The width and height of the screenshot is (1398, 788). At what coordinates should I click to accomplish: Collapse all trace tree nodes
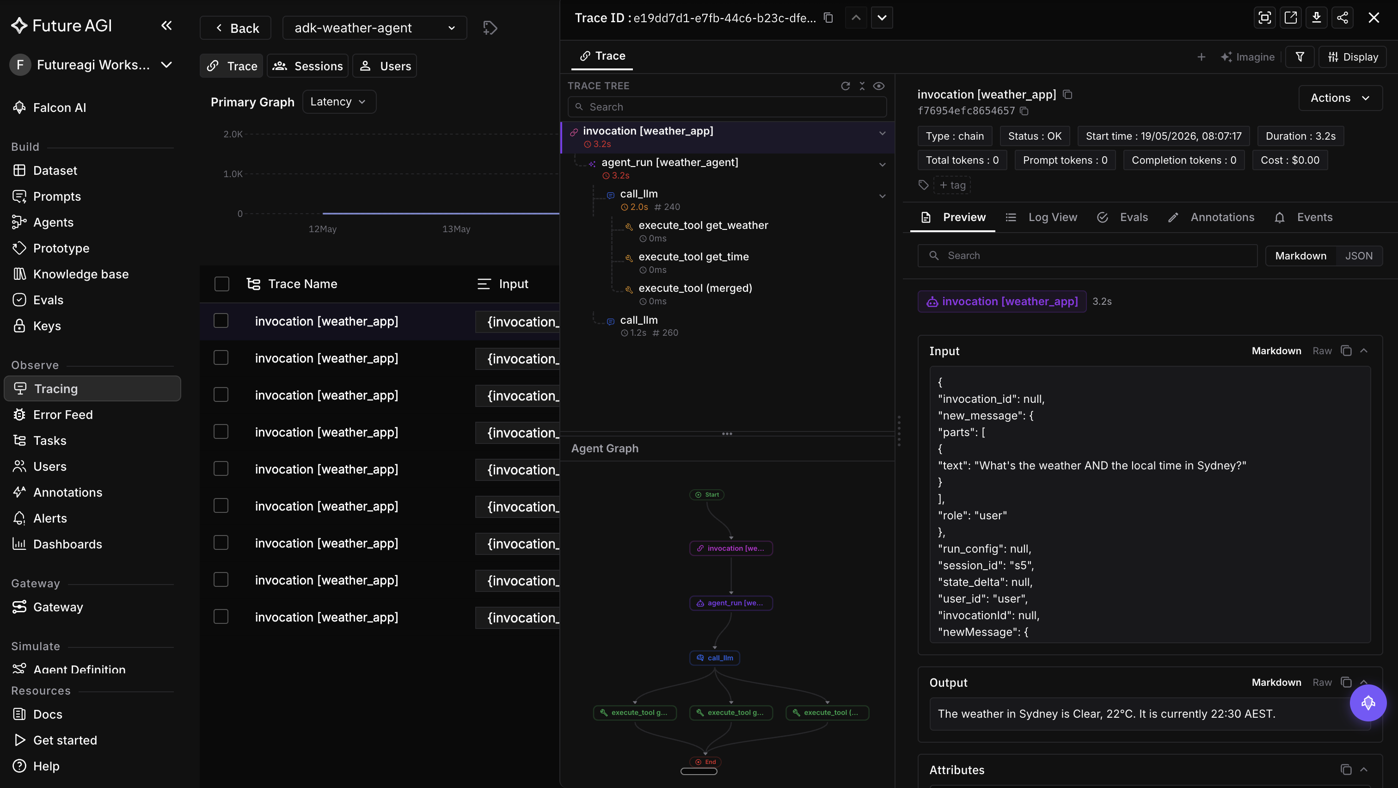pyautogui.click(x=862, y=86)
